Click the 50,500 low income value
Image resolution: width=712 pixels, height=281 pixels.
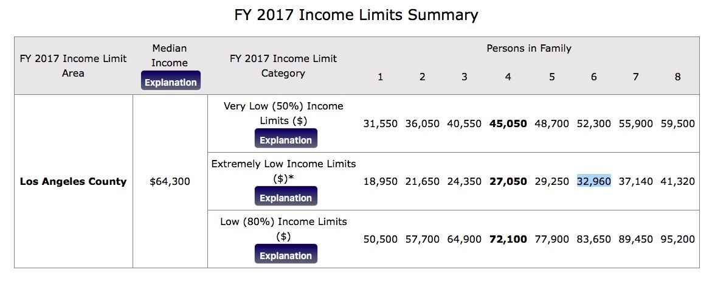[380, 239]
